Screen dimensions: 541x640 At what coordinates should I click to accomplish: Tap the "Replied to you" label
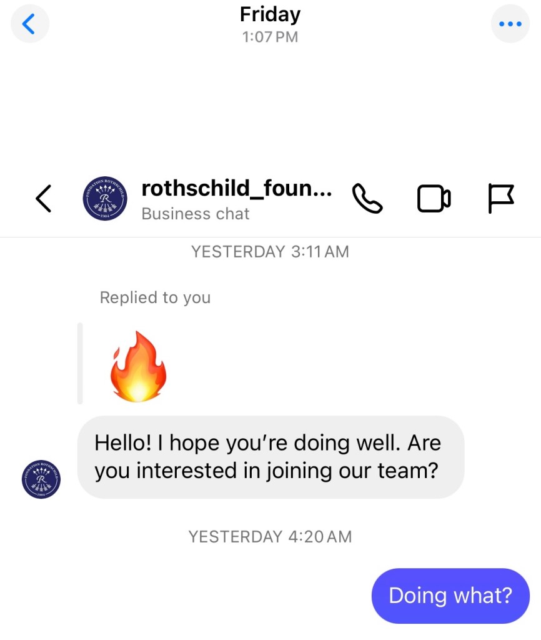click(x=155, y=297)
